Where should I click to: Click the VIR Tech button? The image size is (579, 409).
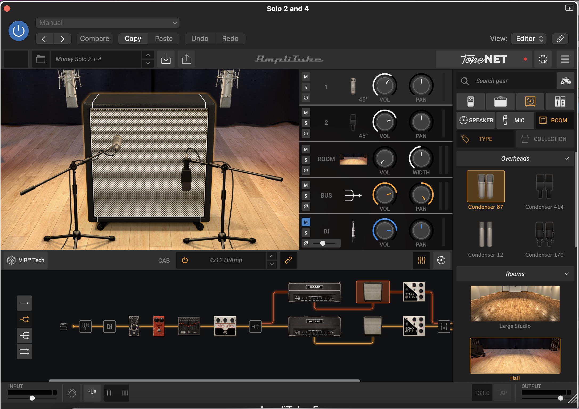coord(26,260)
